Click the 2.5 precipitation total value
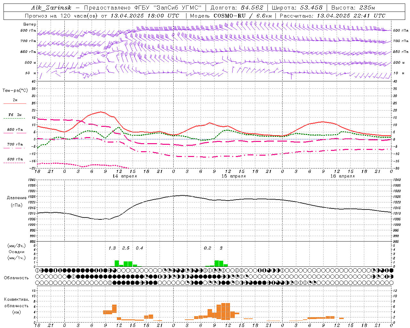 tap(126, 248)
